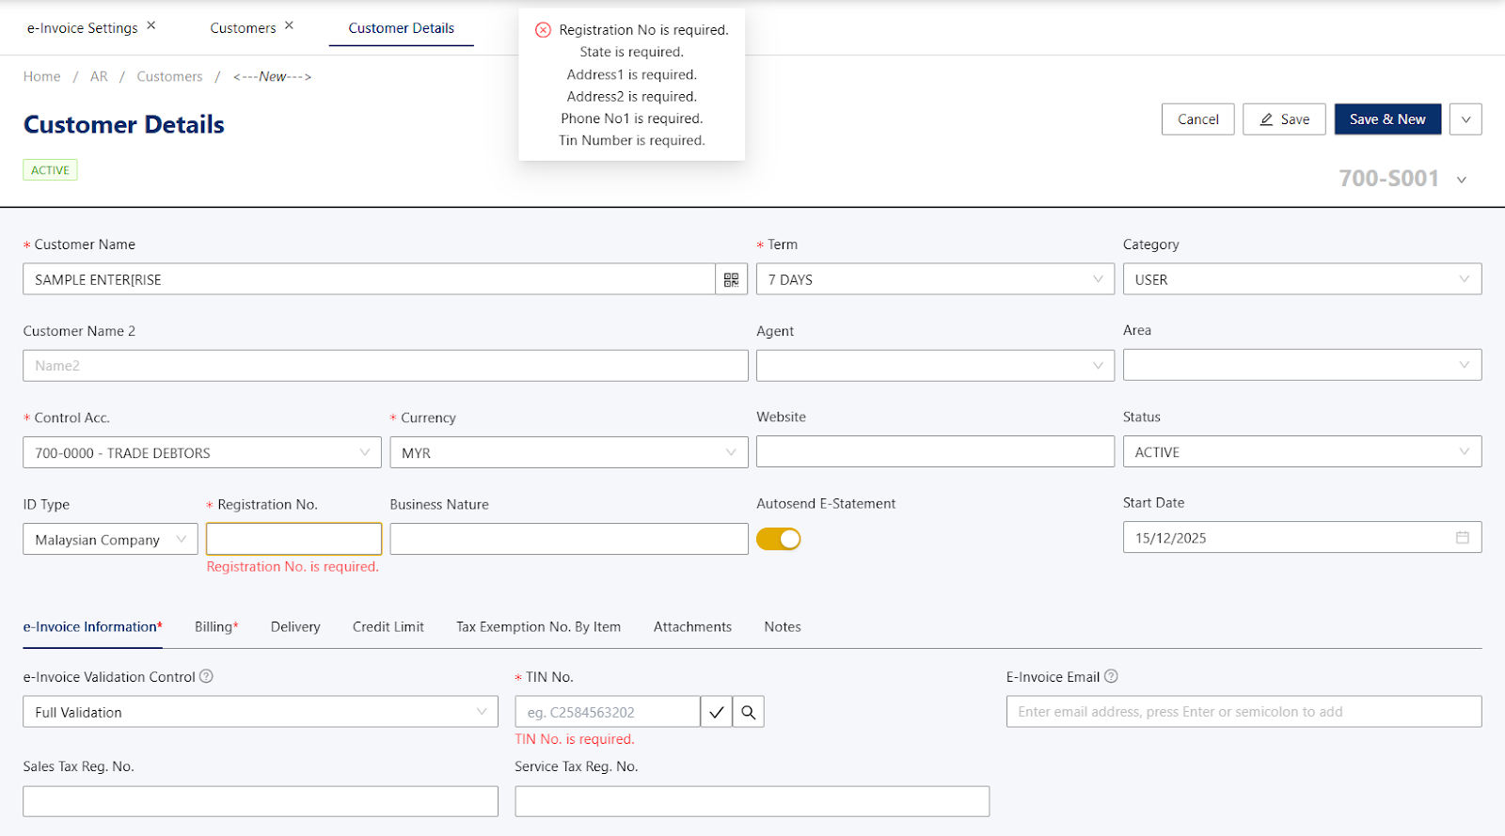Click the Cancel button
The height and width of the screenshot is (836, 1505).
(x=1197, y=119)
